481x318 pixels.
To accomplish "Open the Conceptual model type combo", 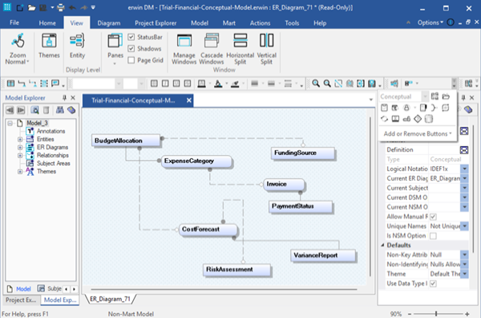I will [x=404, y=96].
